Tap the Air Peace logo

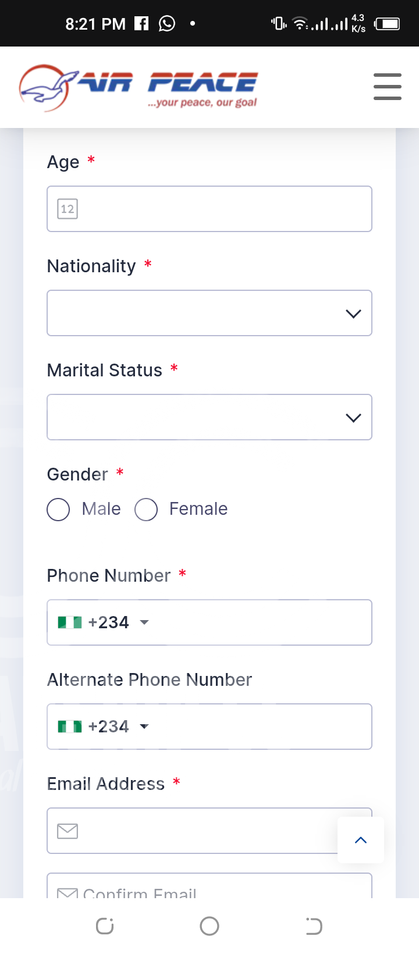pos(139,88)
